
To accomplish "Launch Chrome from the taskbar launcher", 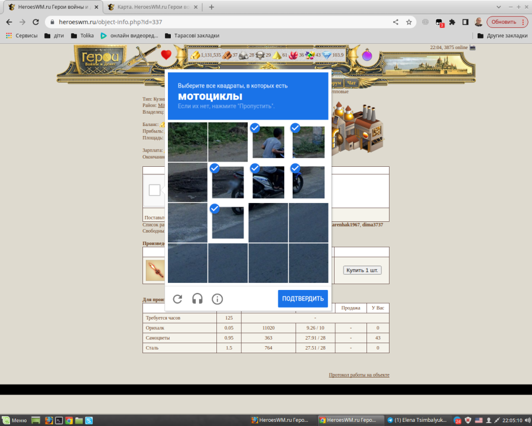I will 69,421.
